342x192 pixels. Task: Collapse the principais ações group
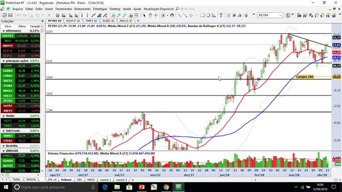[4, 61]
